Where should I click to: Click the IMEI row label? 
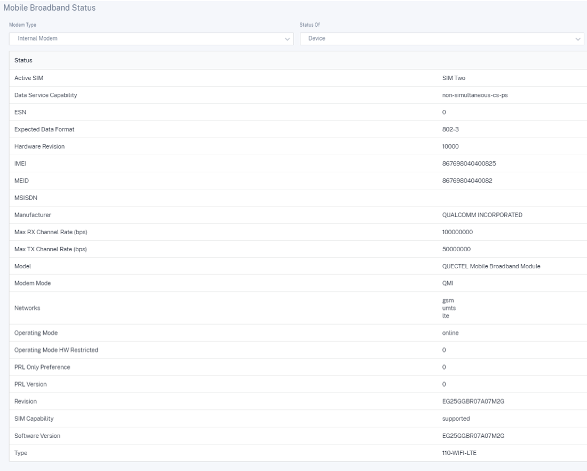[20, 163]
